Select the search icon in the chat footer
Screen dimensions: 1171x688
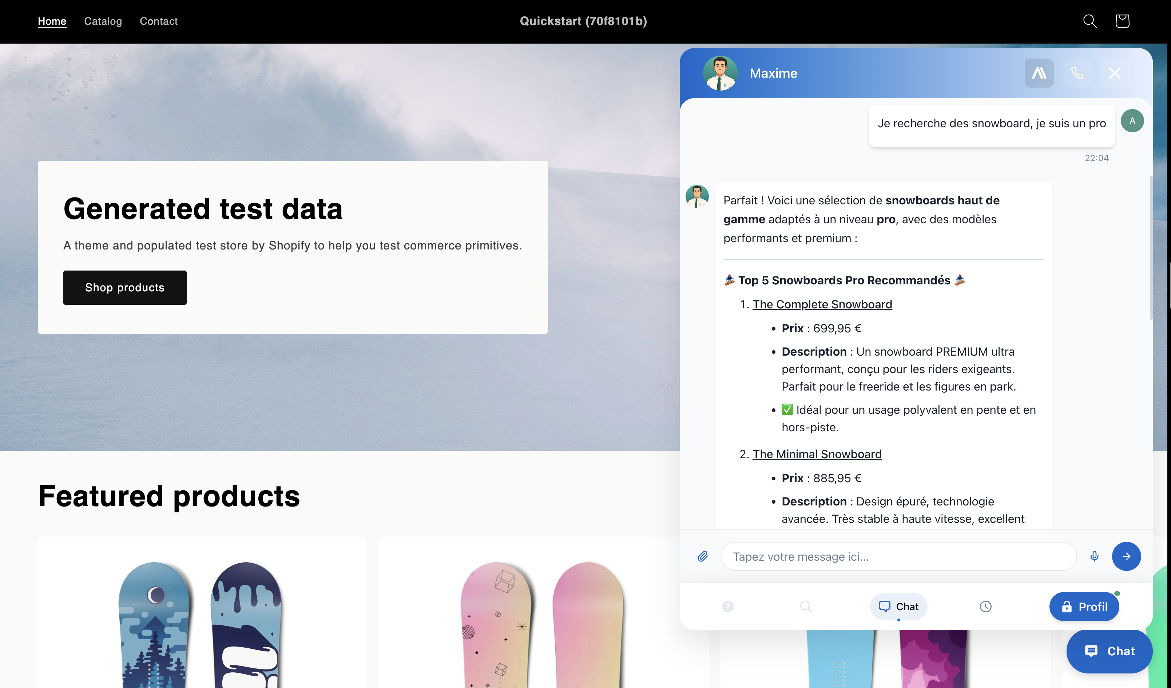coord(806,606)
